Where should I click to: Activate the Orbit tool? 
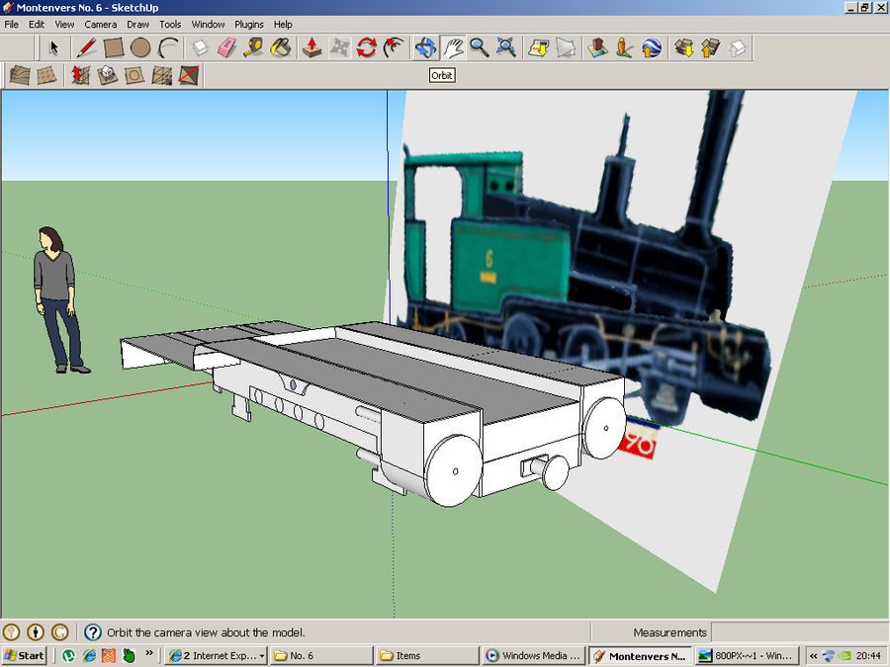coord(425,47)
